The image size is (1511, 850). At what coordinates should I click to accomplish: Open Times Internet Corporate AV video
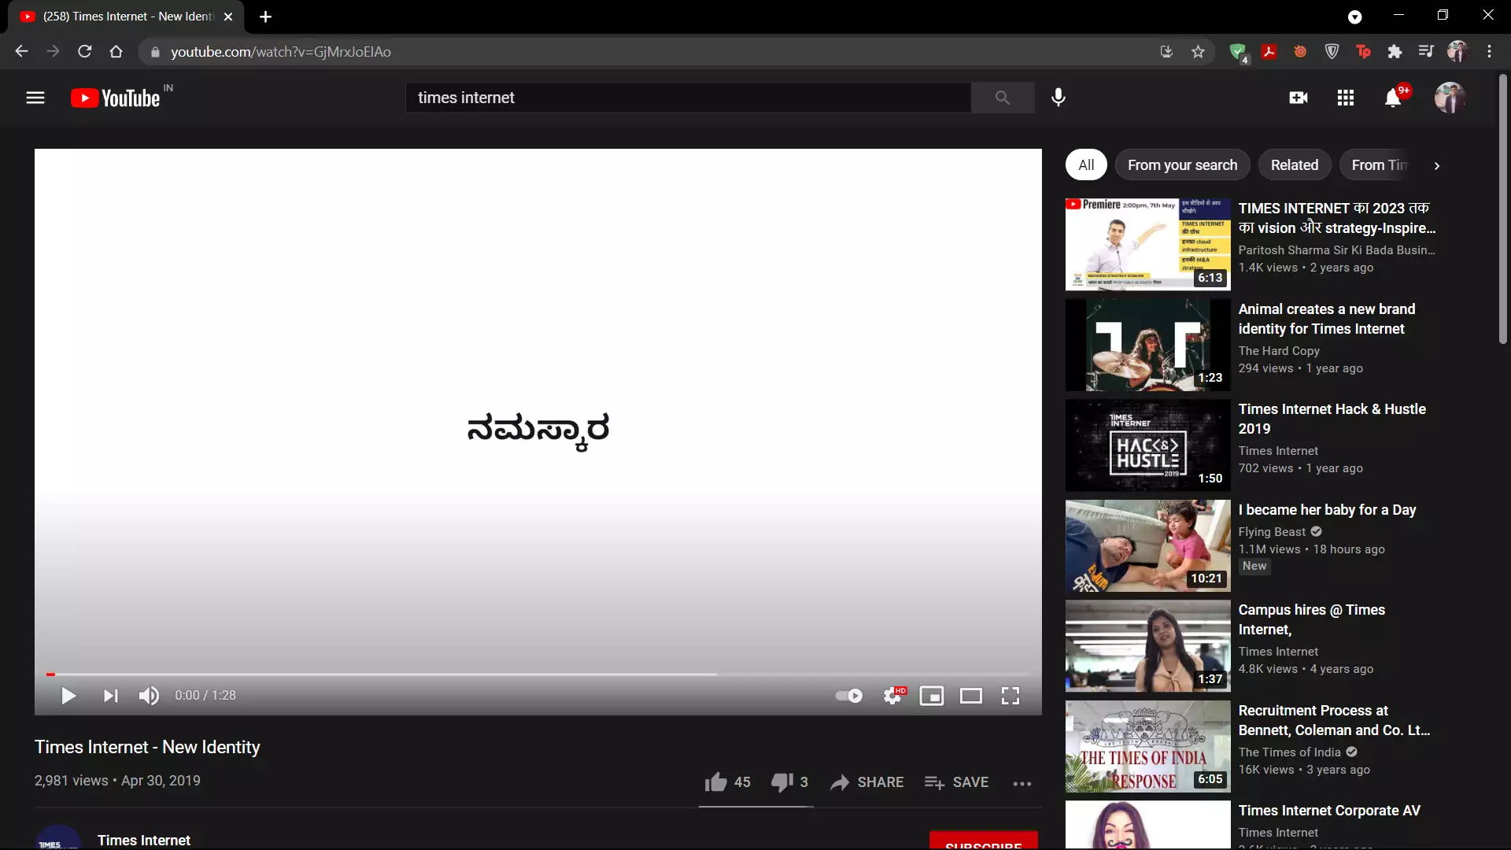1329,811
